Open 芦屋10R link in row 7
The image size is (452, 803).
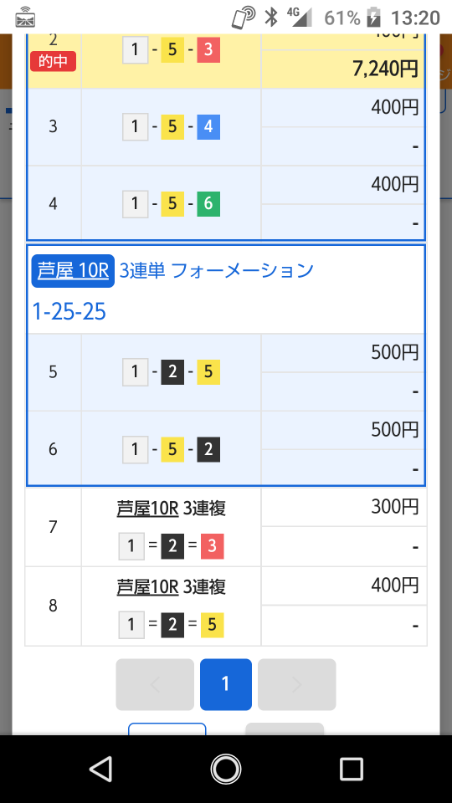point(147,508)
